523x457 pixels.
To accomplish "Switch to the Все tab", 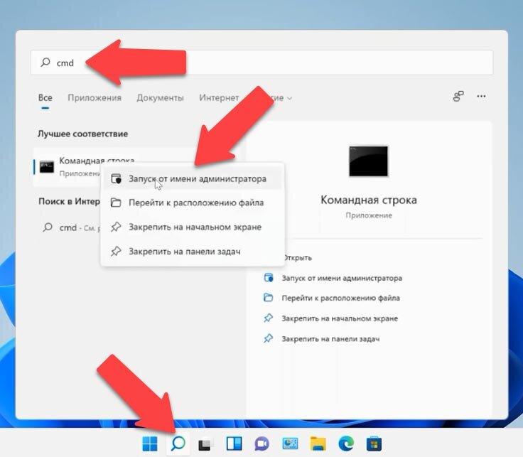I will (x=45, y=98).
